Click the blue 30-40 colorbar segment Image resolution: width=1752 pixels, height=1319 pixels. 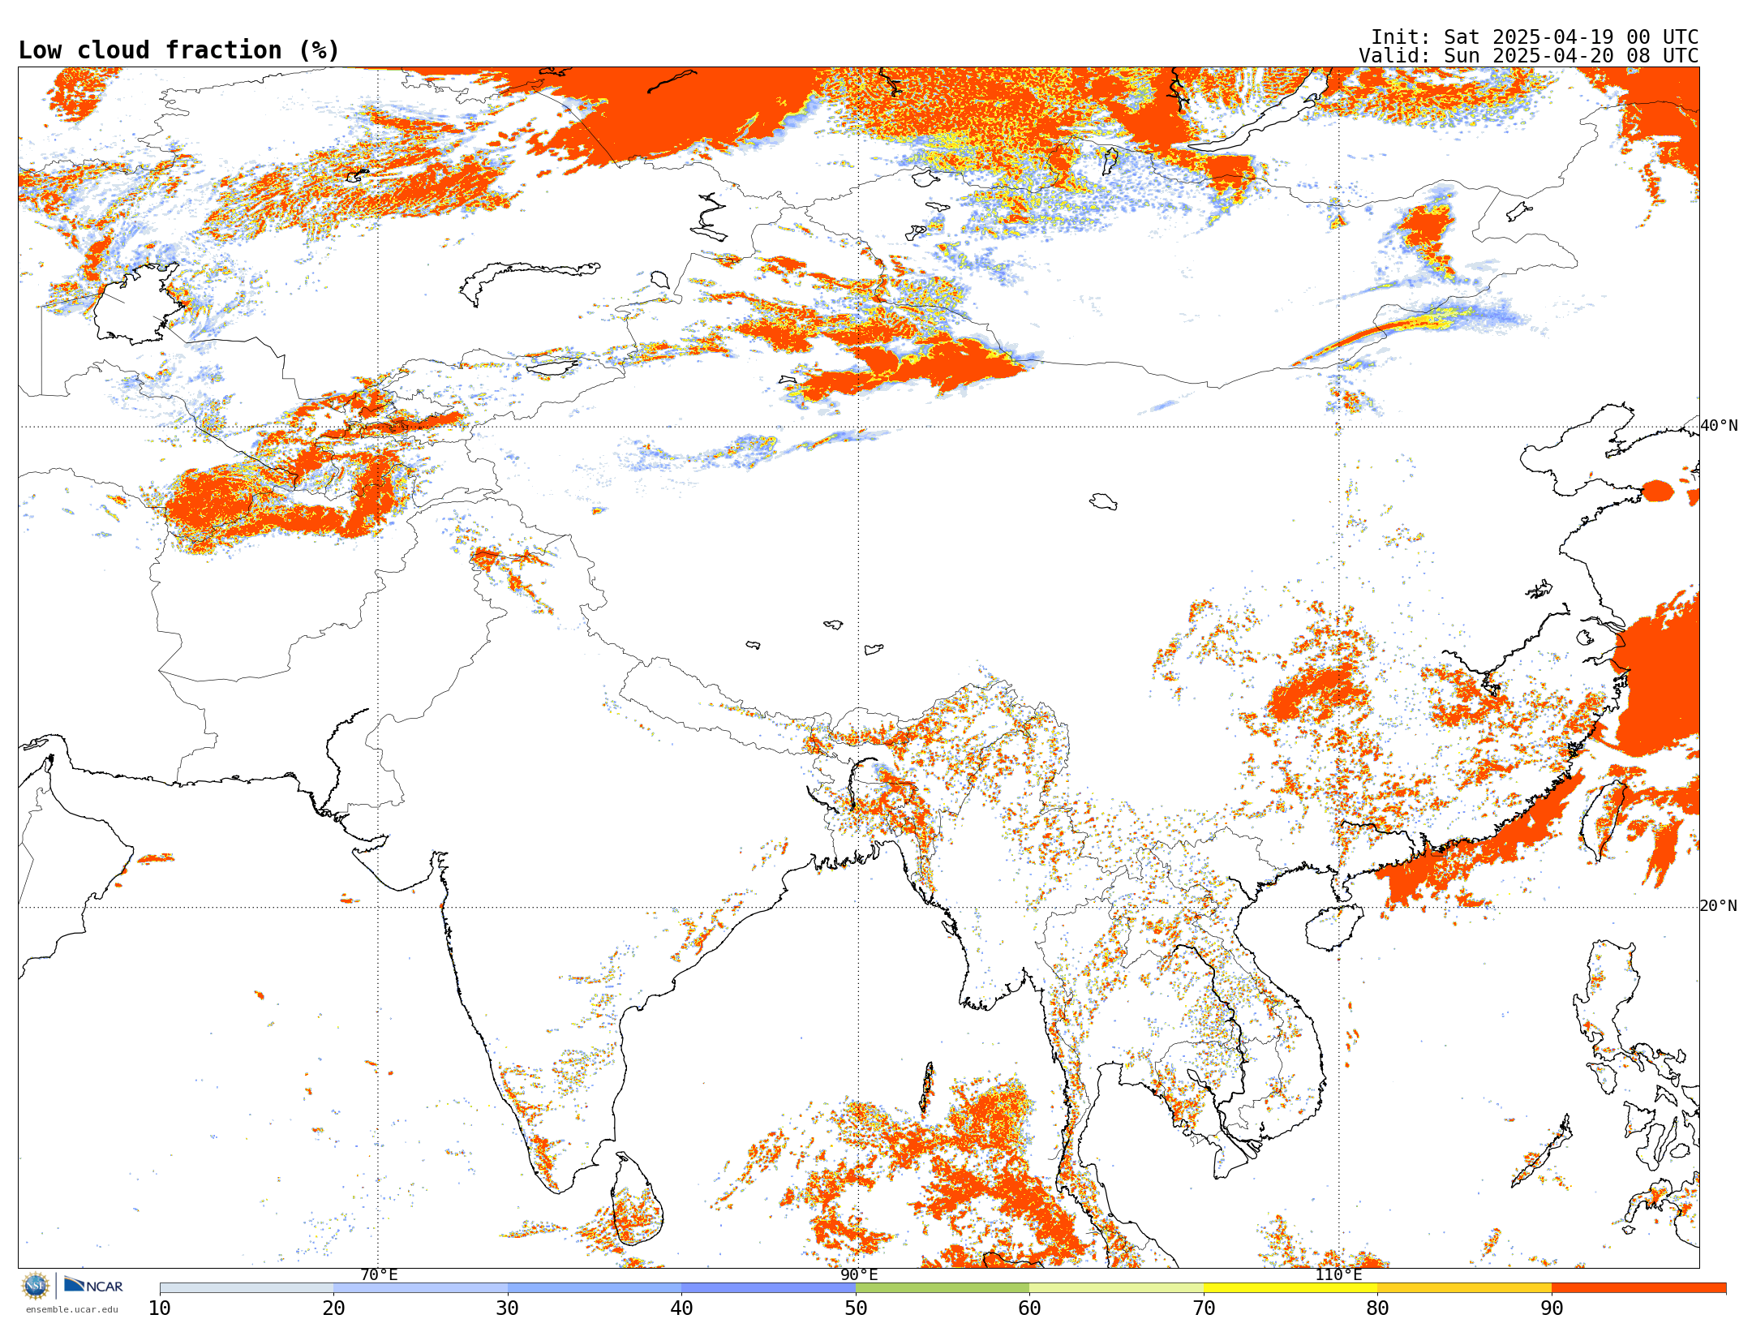[595, 1288]
